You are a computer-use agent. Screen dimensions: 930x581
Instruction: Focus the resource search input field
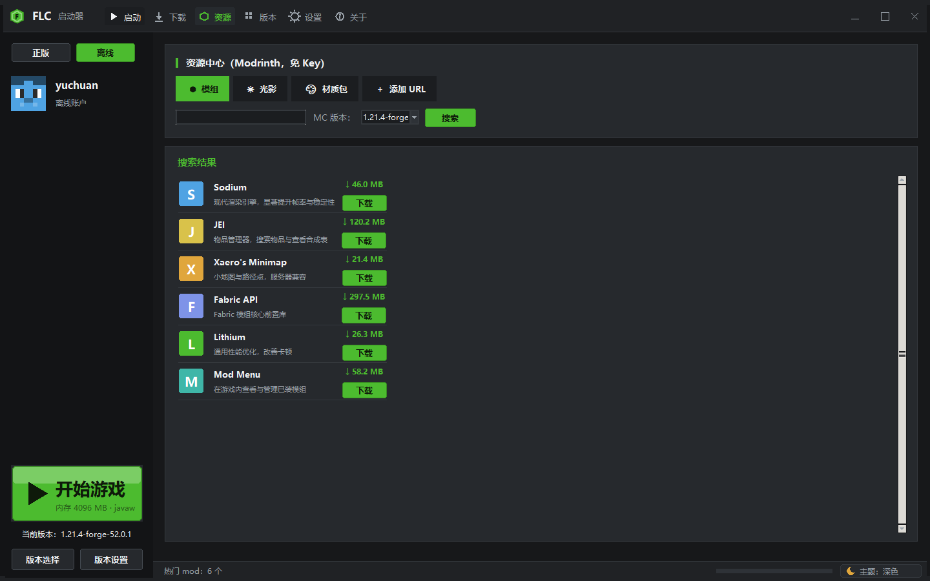[241, 117]
